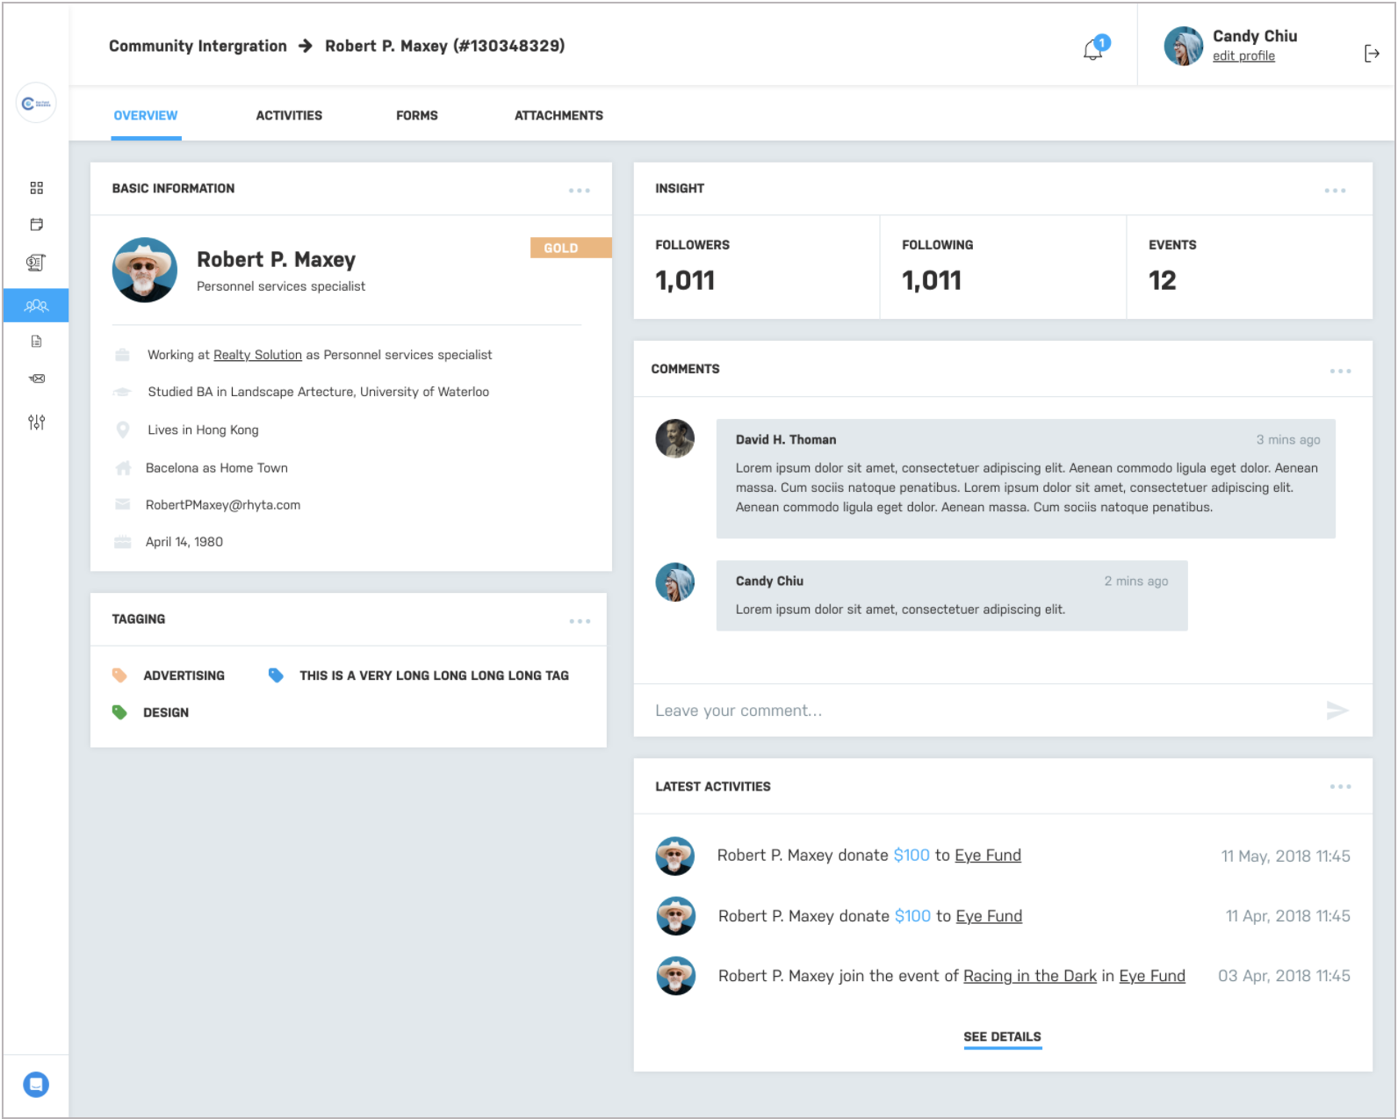The image size is (1398, 1119).
Task: Click the birthday calendar icon
Action: (x=123, y=542)
